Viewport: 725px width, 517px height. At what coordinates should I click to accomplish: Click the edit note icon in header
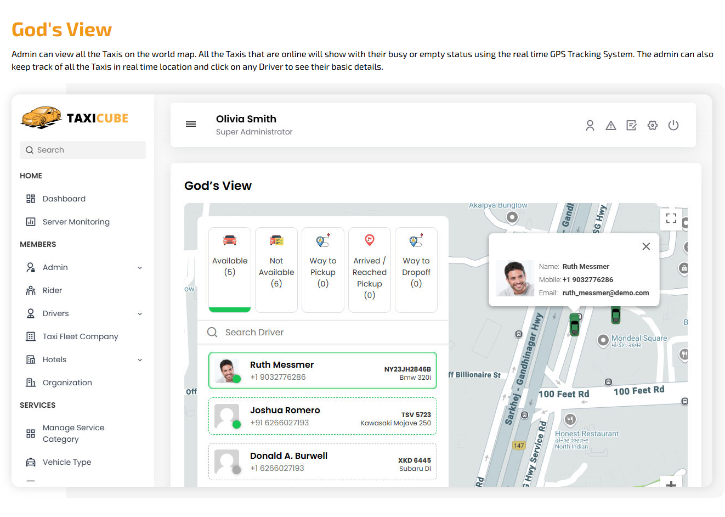(x=632, y=126)
